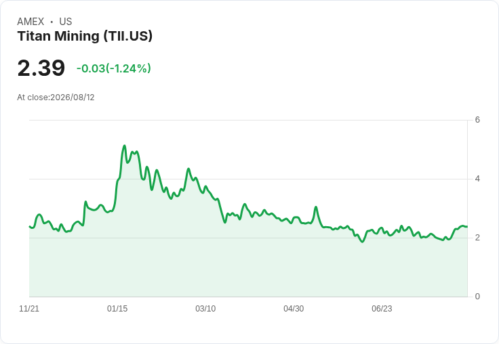Click the Titan Mining (TII.US) title

point(85,36)
